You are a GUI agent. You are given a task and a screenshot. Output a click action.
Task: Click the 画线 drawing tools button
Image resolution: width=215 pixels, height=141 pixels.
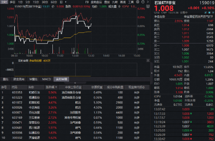click(x=123, y=2)
